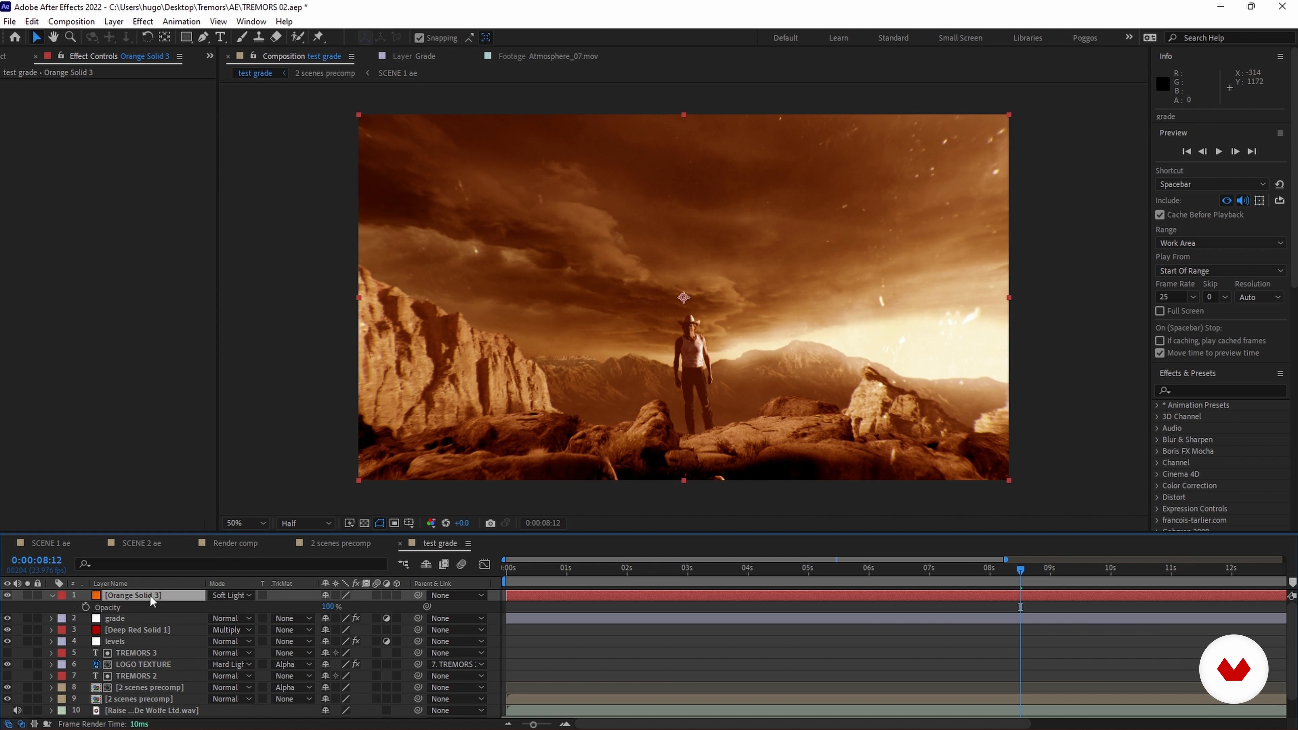Image resolution: width=1298 pixels, height=730 pixels.
Task: Open magnification 50% dropdown
Action: tap(245, 523)
